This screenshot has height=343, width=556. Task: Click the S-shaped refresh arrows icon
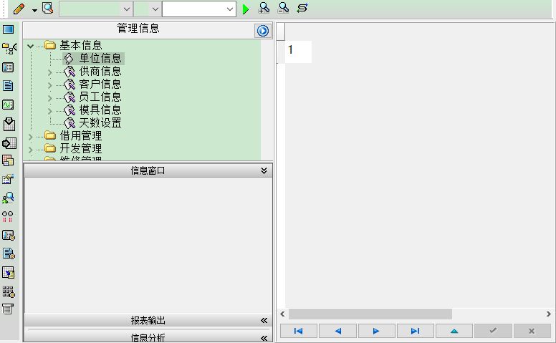(302, 8)
